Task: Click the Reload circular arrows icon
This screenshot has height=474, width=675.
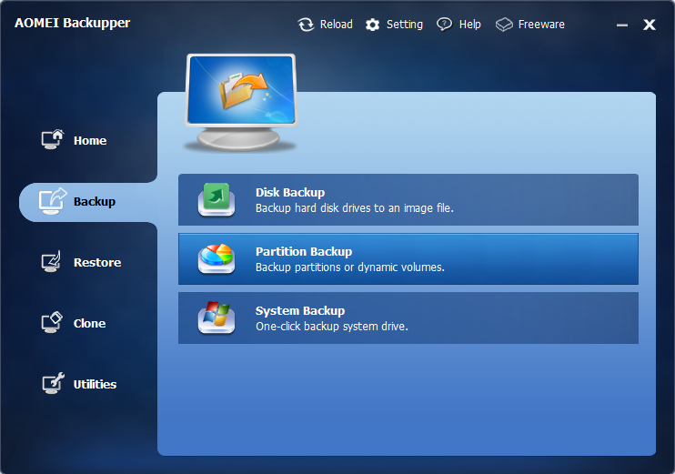Action: [306, 25]
